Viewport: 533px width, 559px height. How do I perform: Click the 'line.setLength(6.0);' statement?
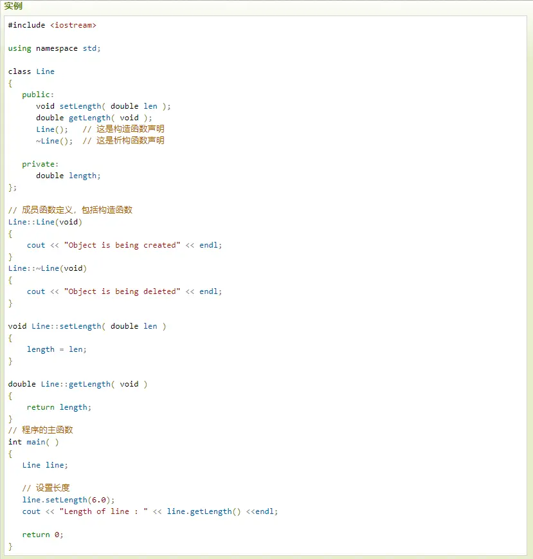68,500
